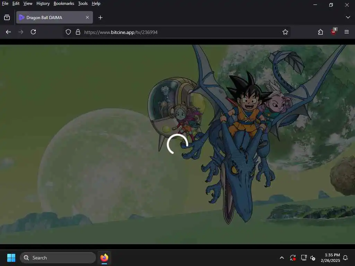Open the sync status tray icon
The width and height of the screenshot is (355, 266).
tap(293, 258)
